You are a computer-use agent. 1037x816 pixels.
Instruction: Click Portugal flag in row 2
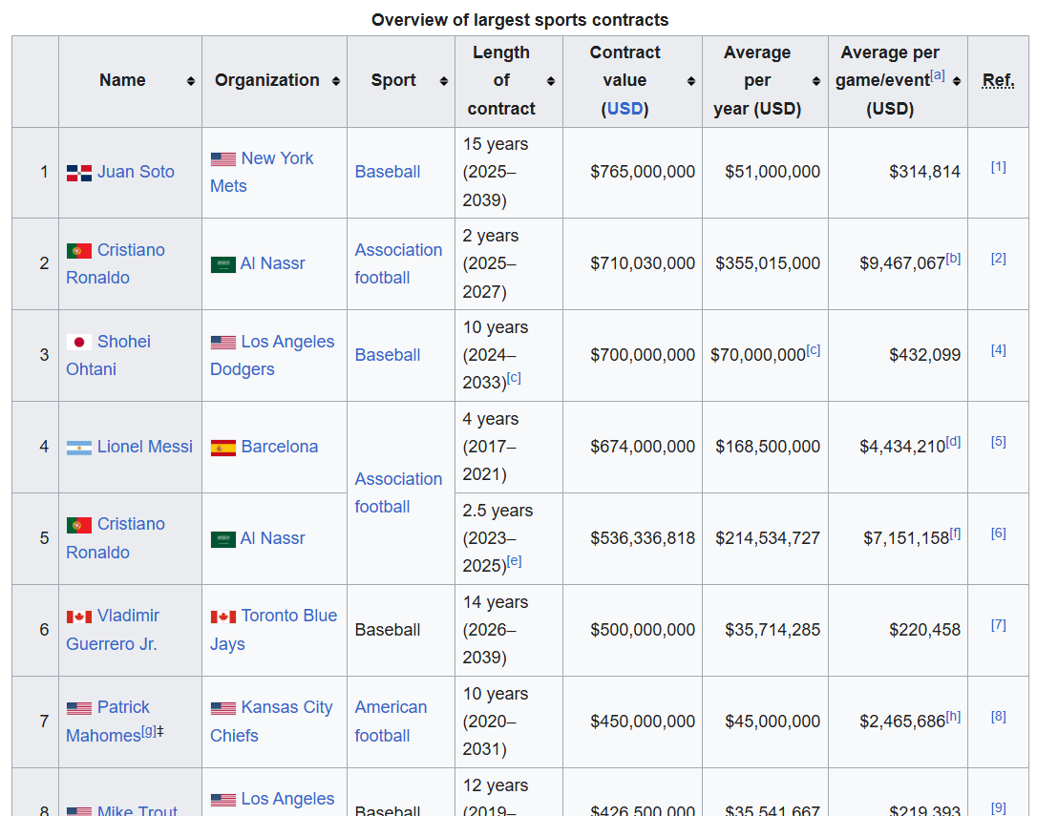pos(78,251)
